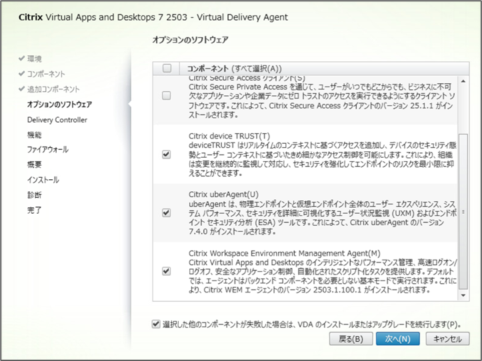Select the 診断 step in the sidebar

[35, 195]
